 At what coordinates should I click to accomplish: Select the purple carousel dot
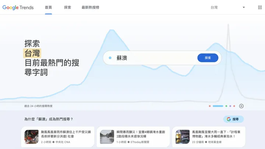230,106
